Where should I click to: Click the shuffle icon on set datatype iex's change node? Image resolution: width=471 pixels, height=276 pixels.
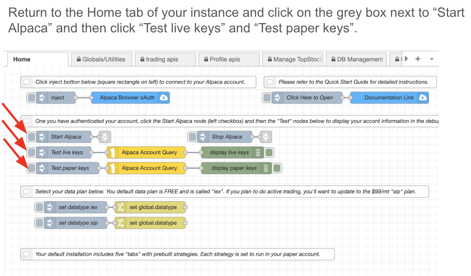[120, 207]
